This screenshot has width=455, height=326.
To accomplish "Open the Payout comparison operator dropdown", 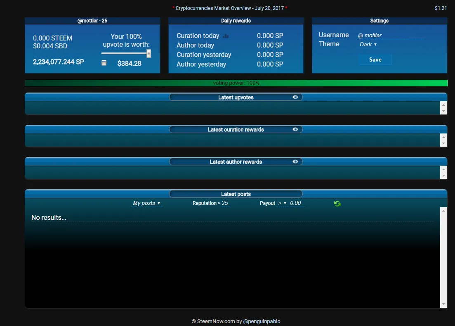I will pyautogui.click(x=282, y=203).
